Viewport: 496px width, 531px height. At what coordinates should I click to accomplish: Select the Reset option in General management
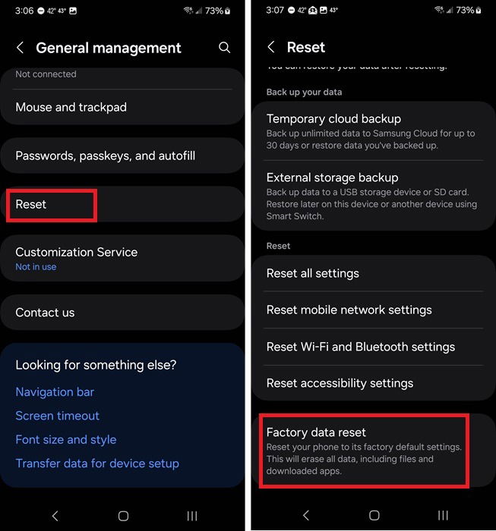pos(122,204)
